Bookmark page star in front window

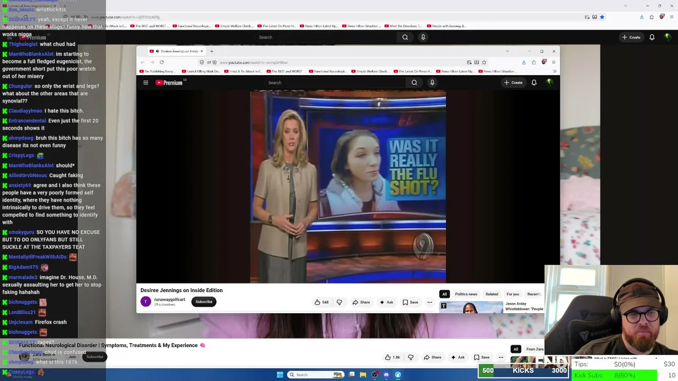484,62
